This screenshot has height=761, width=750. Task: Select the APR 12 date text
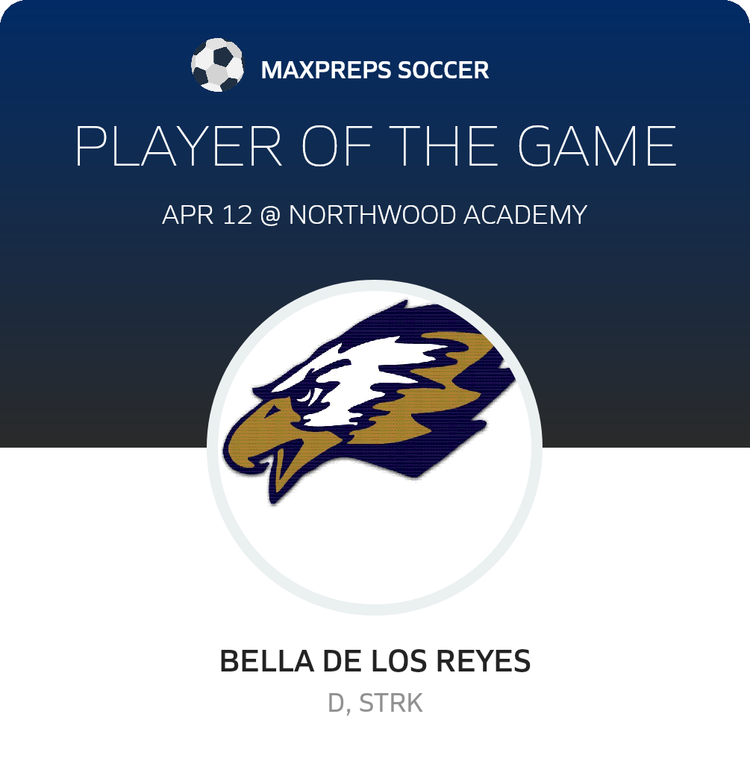pos(207,215)
